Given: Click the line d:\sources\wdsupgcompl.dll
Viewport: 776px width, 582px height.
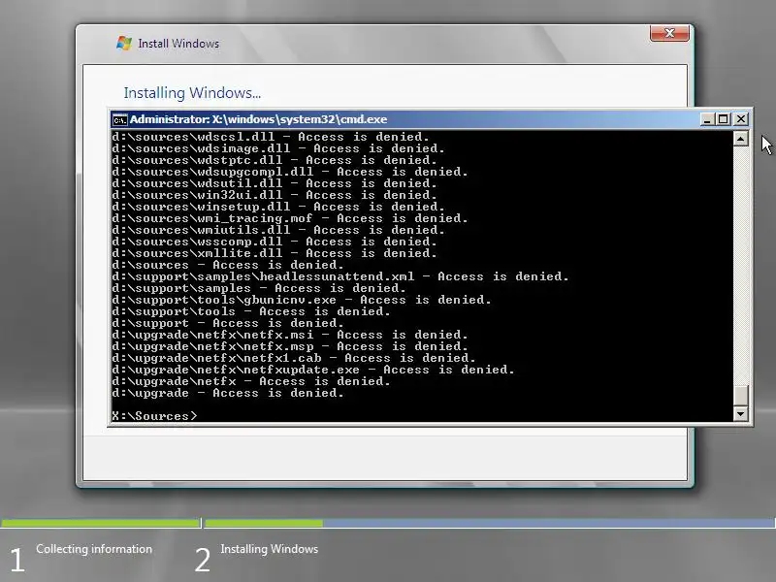Looking at the screenshot, I should pos(289,172).
